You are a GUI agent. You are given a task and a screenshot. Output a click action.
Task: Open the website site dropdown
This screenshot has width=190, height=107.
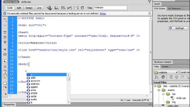[166, 73]
